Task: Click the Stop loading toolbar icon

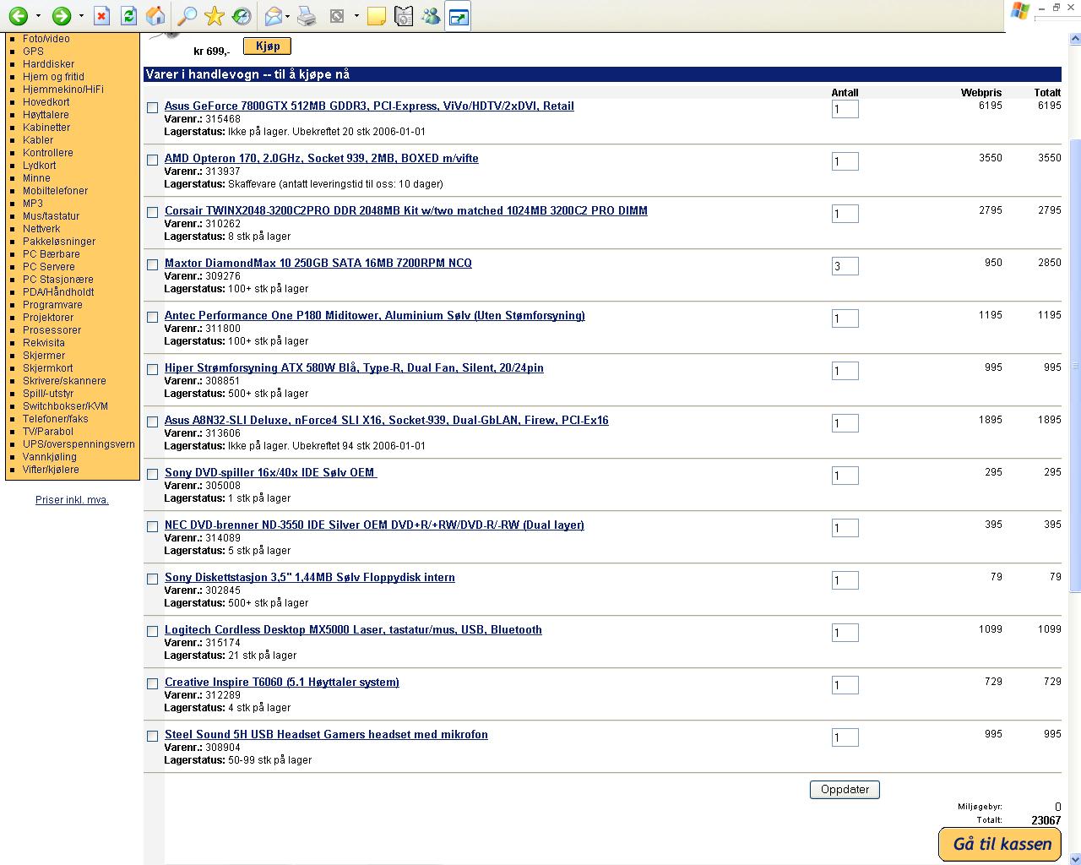Action: pos(101,15)
